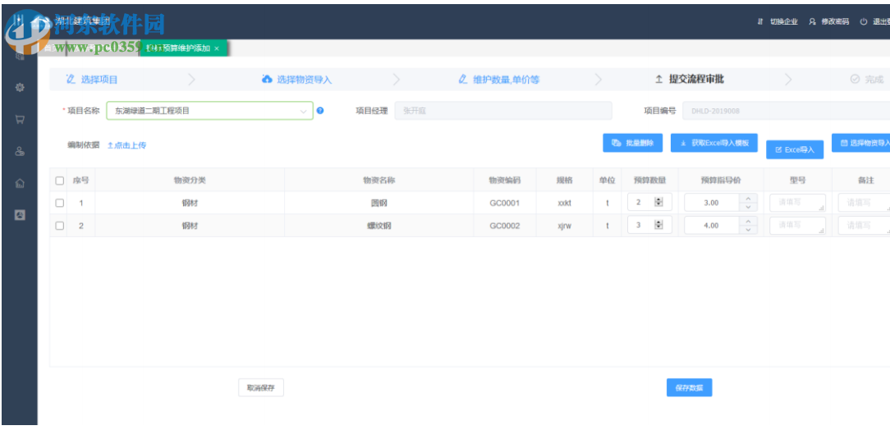Click the GC0001 material code cell

coord(504,203)
